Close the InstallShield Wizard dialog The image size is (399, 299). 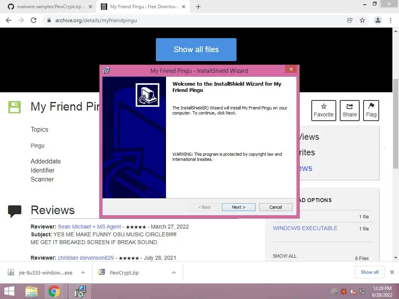pyautogui.click(x=291, y=69)
